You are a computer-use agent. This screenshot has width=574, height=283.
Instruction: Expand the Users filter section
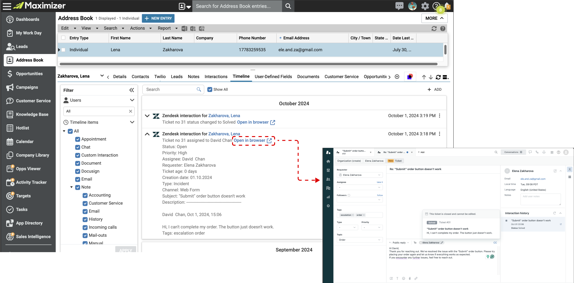pos(132,100)
